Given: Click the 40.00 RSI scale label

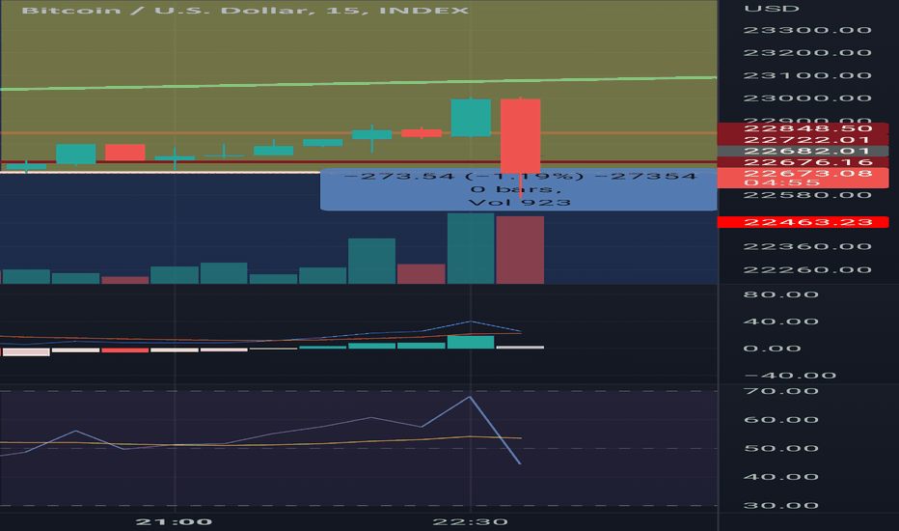Looking at the screenshot, I should [781, 477].
